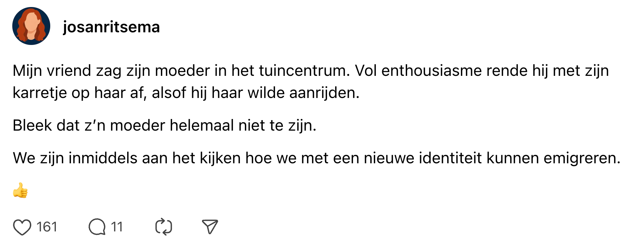Screen dimensions: 626x243
Task: Click the thumbs up emoji
Action: click(20, 191)
